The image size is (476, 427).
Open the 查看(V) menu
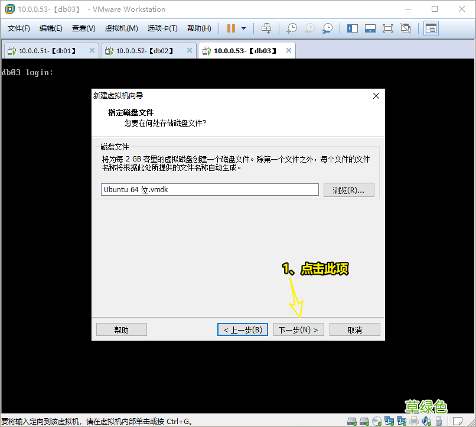pos(83,28)
